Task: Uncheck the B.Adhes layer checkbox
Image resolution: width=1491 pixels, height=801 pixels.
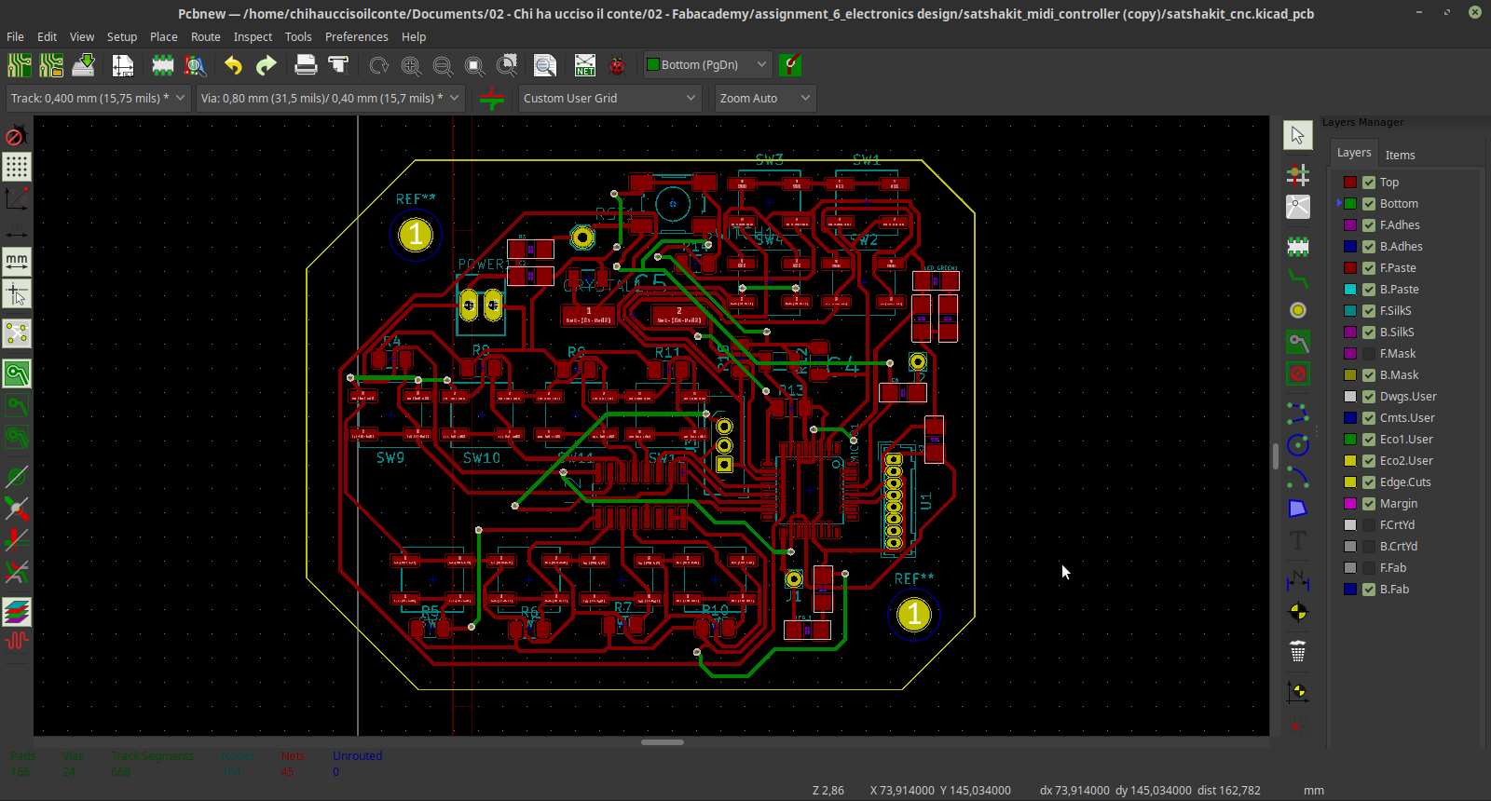Action: [1369, 247]
